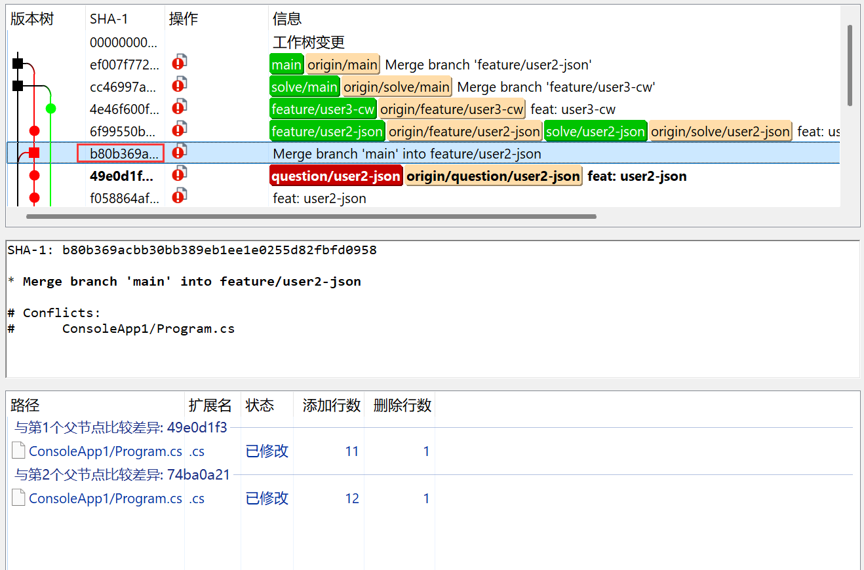Select the origin/main remote label
The width and height of the screenshot is (864, 570).
343,64
